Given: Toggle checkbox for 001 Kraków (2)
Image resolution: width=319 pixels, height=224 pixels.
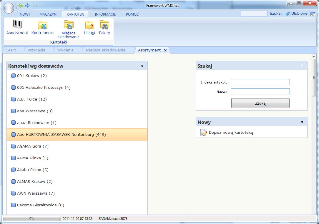Looking at the screenshot, I should click(x=13, y=76).
